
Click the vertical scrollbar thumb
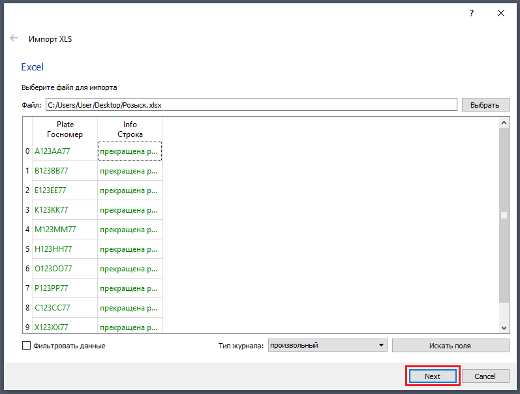coord(504,215)
